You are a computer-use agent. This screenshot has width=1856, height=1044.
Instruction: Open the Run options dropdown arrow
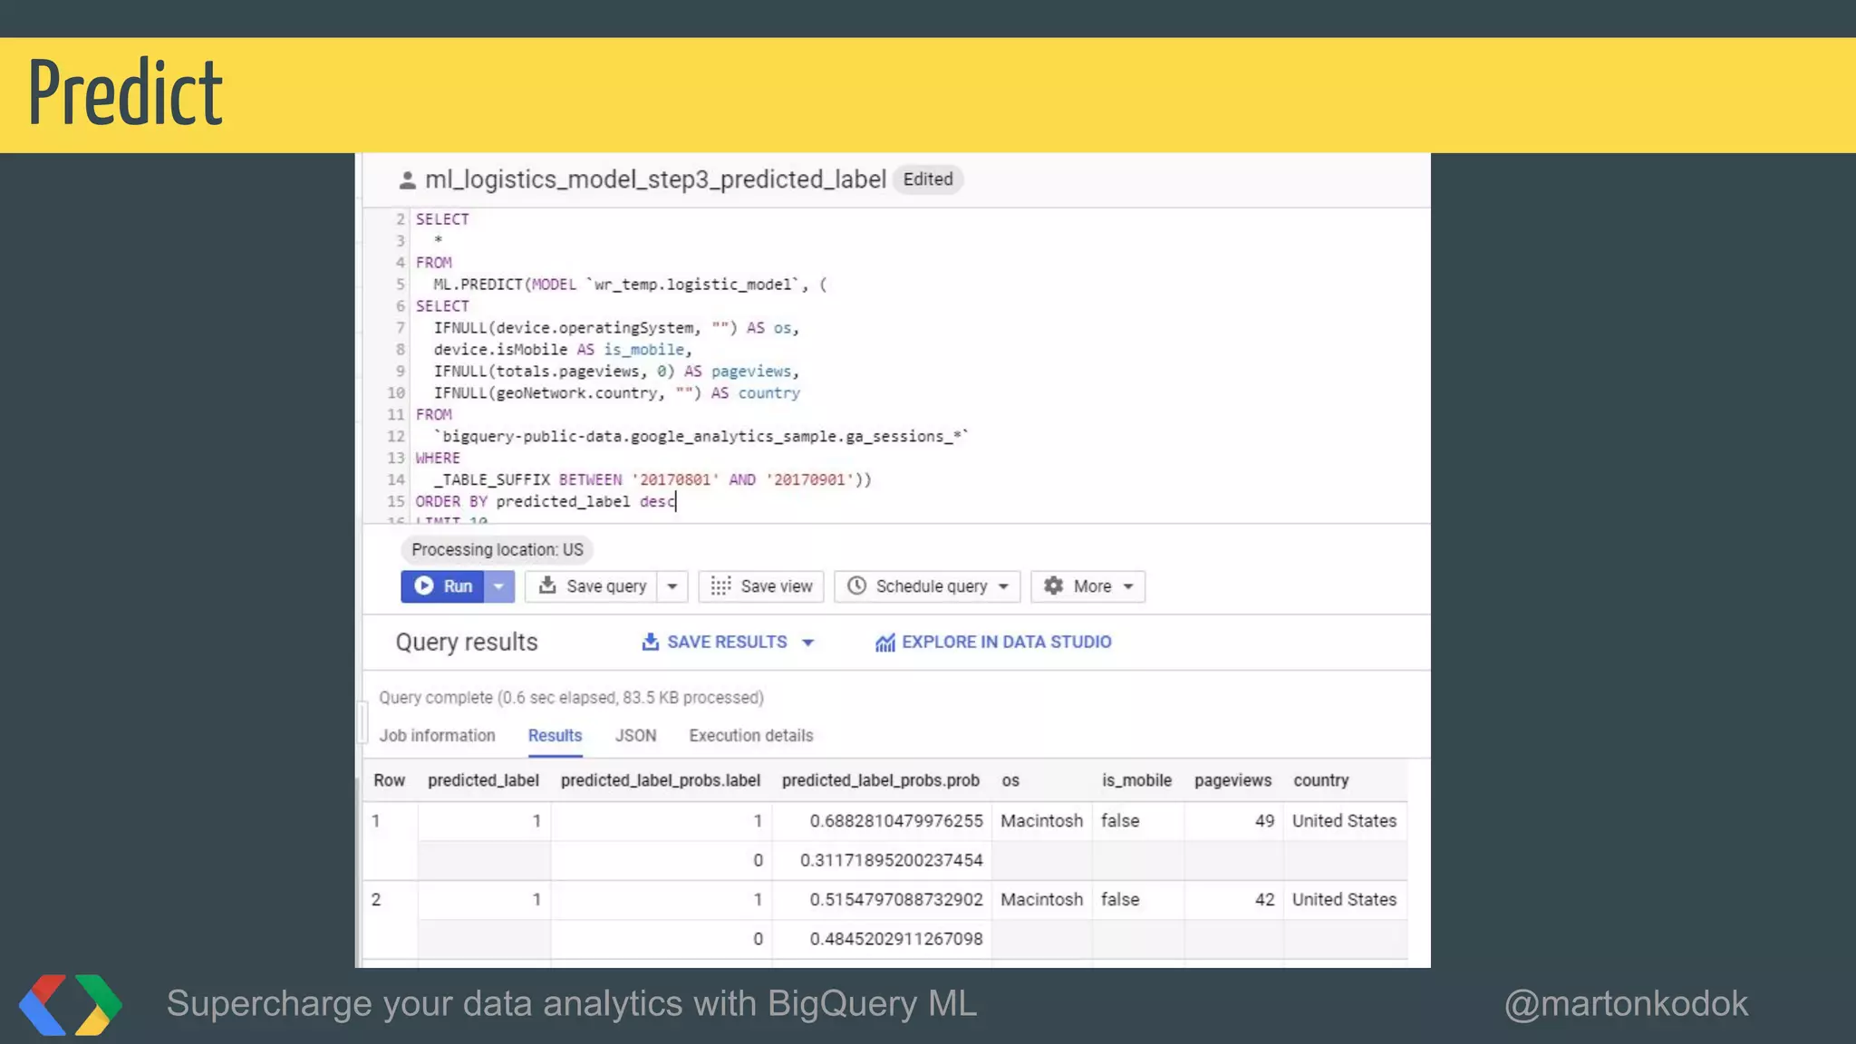(498, 586)
